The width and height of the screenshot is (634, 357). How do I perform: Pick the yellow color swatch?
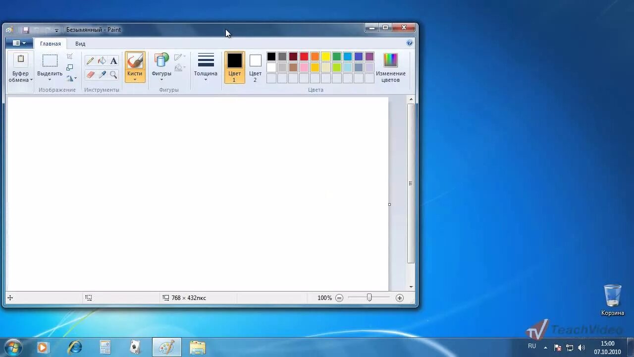click(x=326, y=57)
